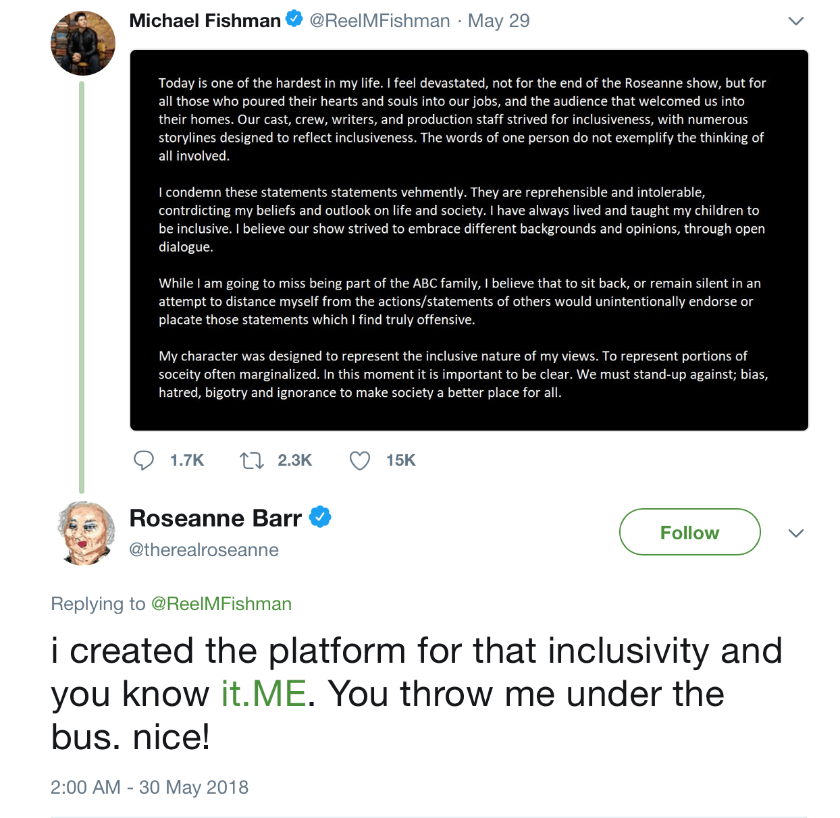Click Roseanne Barr's verified badge
840x818 pixels.
coord(320,518)
